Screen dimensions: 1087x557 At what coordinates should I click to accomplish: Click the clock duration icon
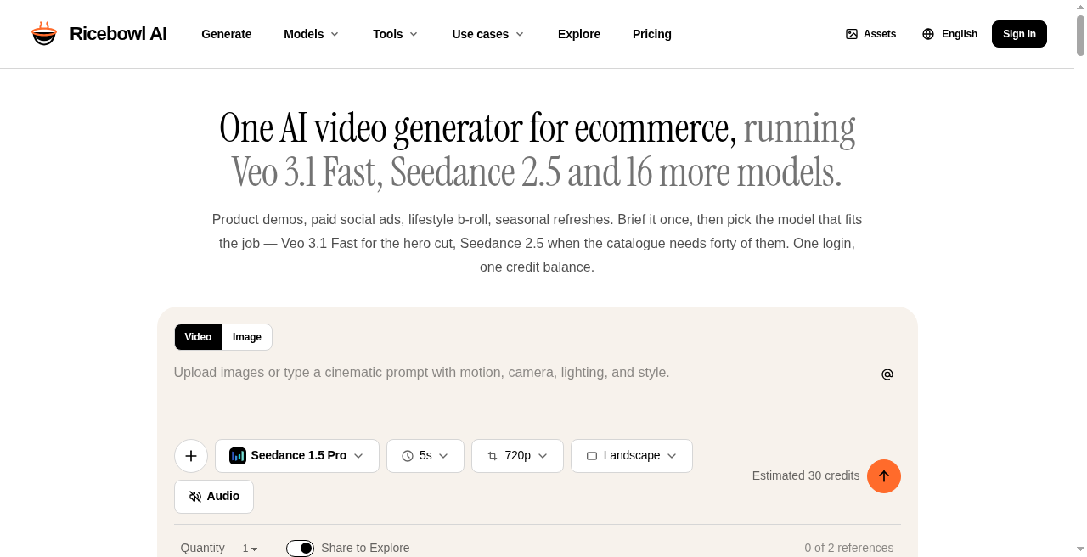[408, 456]
